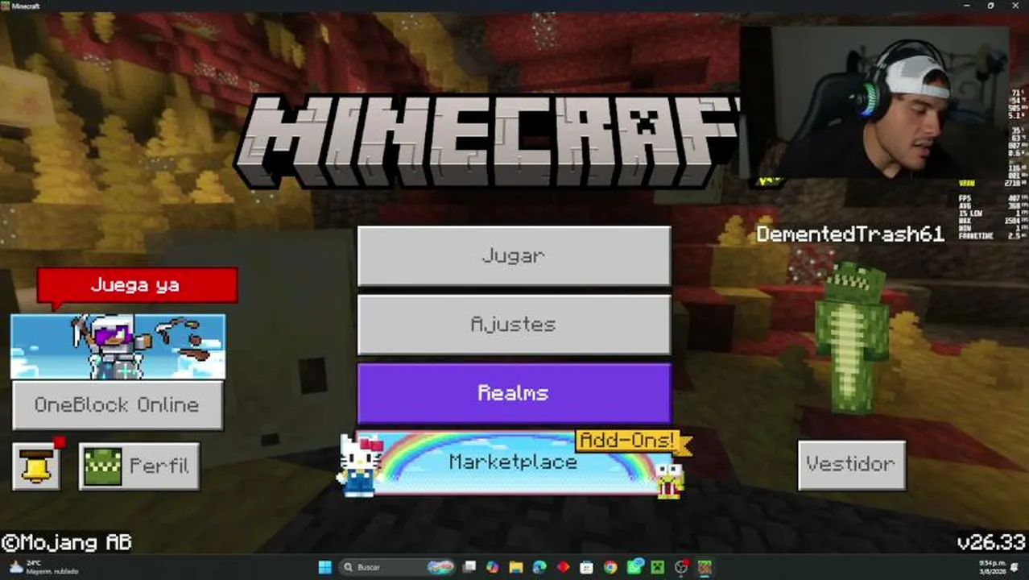Viewport: 1029px width, 580px height.
Task: Click the OneBlock Online promo thumbnail
Action: click(x=118, y=346)
